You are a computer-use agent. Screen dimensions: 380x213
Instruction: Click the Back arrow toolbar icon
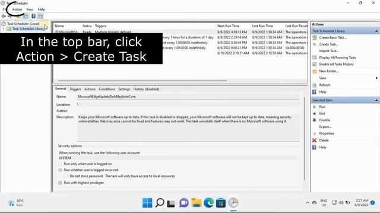[4, 16]
